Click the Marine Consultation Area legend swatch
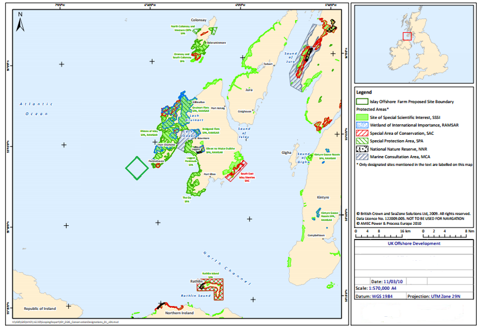480x330 pixels. tap(362, 158)
